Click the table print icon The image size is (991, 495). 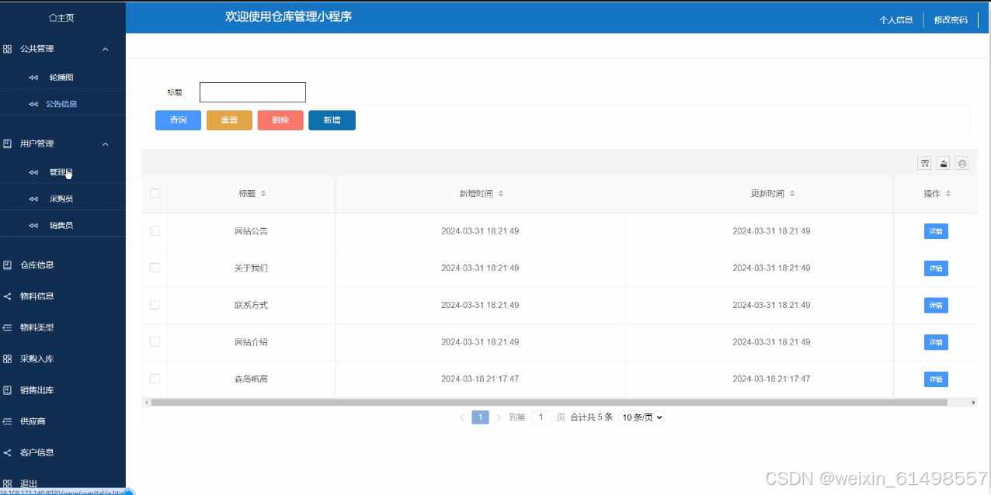(962, 163)
